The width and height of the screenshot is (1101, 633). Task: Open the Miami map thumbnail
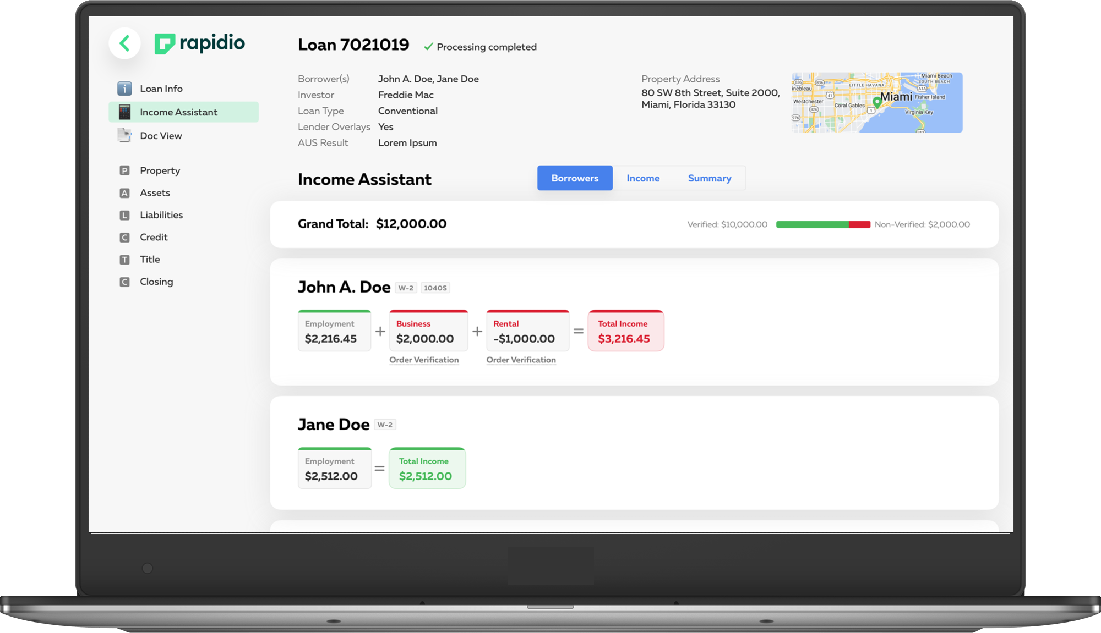(876, 103)
